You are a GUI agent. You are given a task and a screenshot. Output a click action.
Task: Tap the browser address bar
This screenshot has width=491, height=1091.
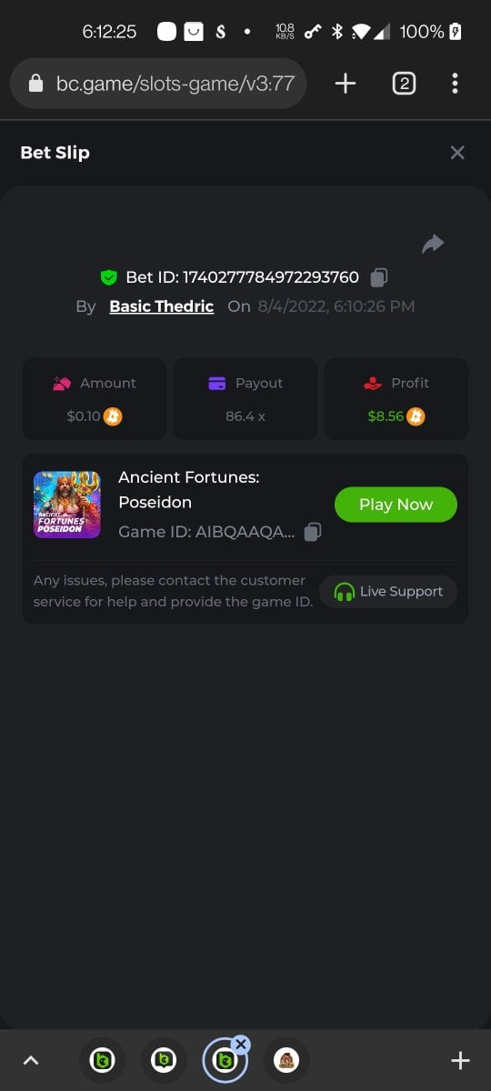158,84
